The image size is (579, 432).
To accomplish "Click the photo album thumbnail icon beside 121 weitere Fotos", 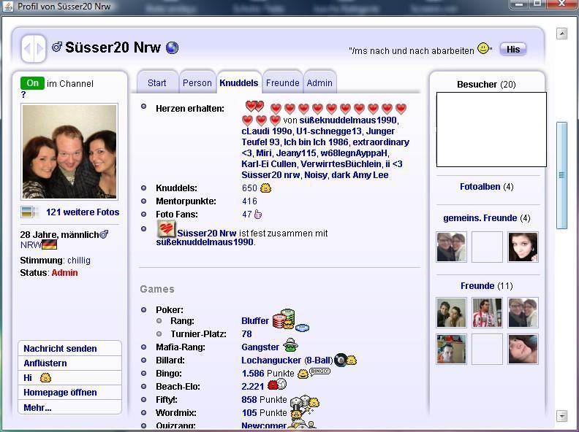I will (x=29, y=212).
